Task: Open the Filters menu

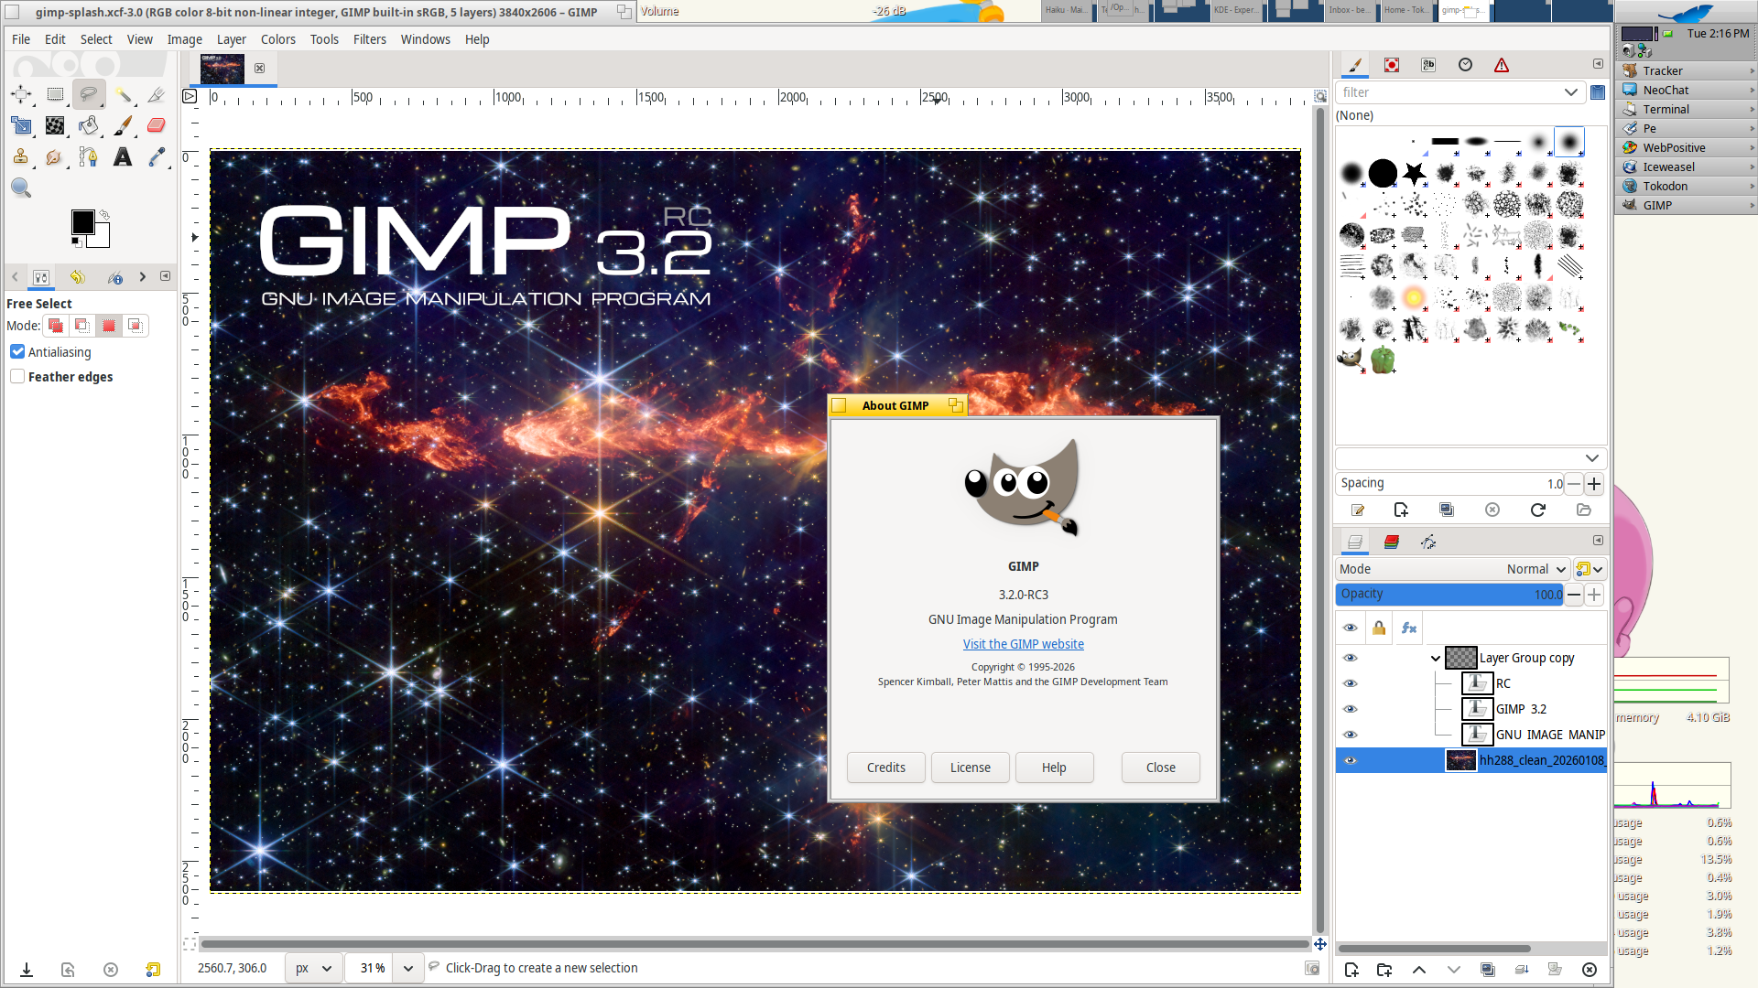Action: pos(369,39)
